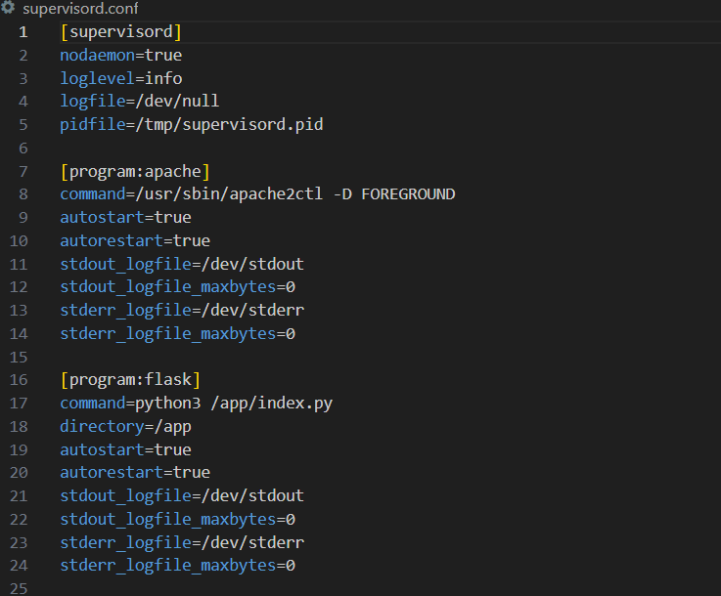The height and width of the screenshot is (596, 721).
Task: Click the [supervisord] section header
Action: tap(120, 32)
